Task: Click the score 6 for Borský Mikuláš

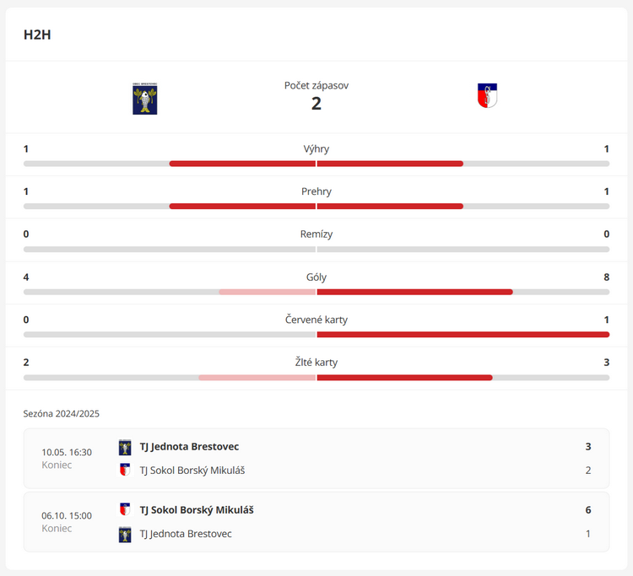Action: (x=588, y=510)
